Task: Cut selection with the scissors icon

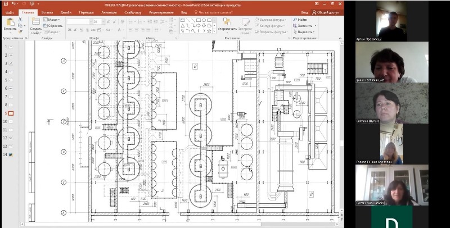Action: (20, 20)
